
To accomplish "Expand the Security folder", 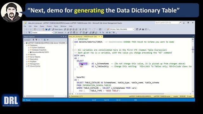I will pyautogui.click(x=27, y=54).
